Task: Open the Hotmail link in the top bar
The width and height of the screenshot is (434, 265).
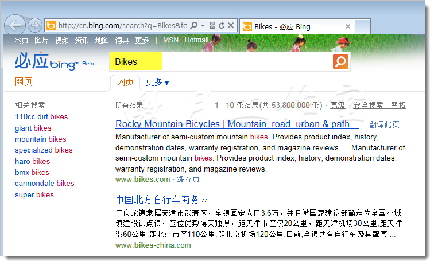Action: (x=196, y=40)
